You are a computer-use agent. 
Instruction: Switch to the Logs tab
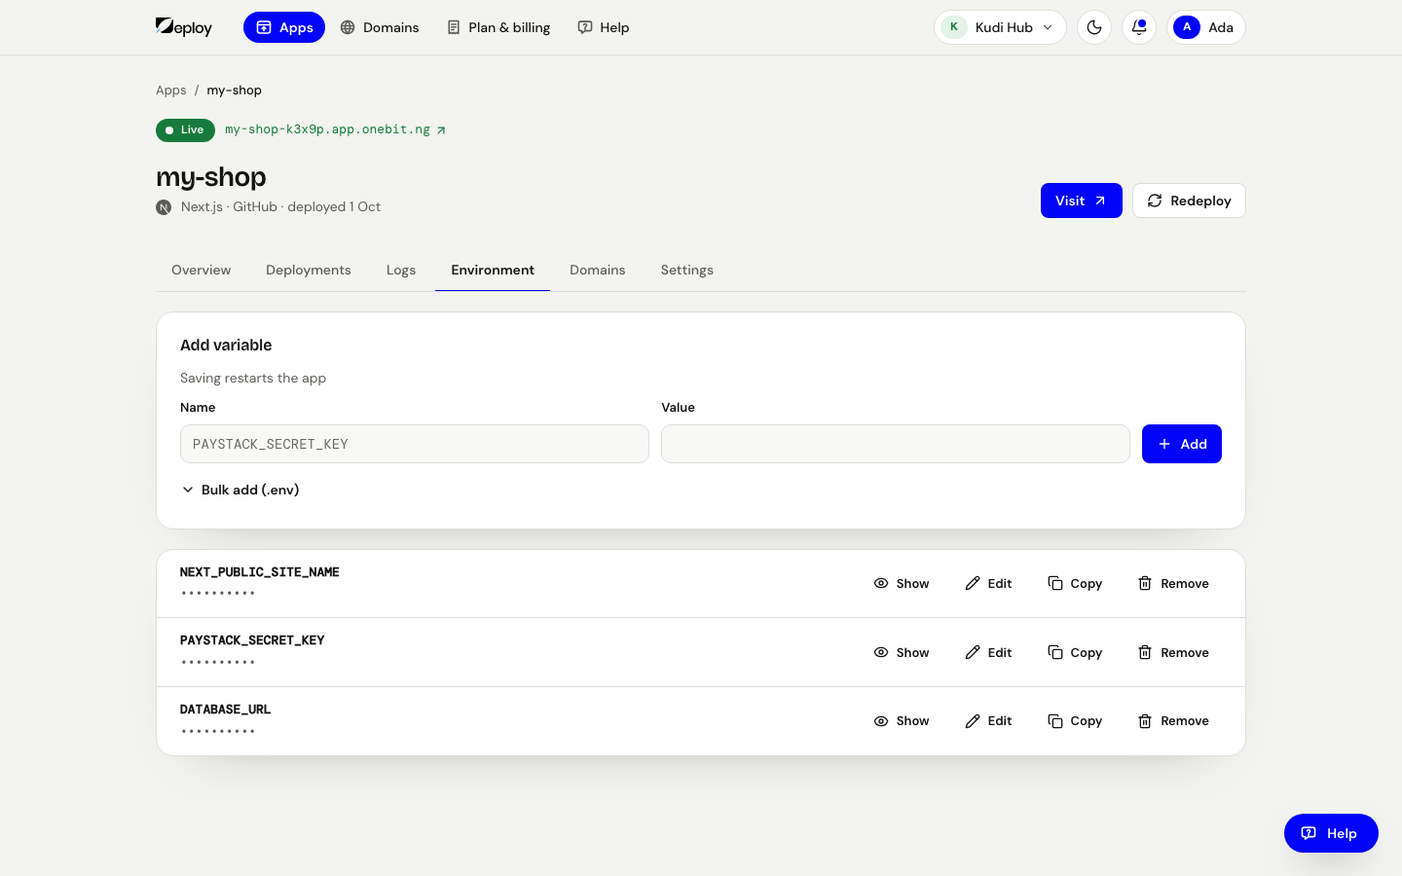click(401, 270)
